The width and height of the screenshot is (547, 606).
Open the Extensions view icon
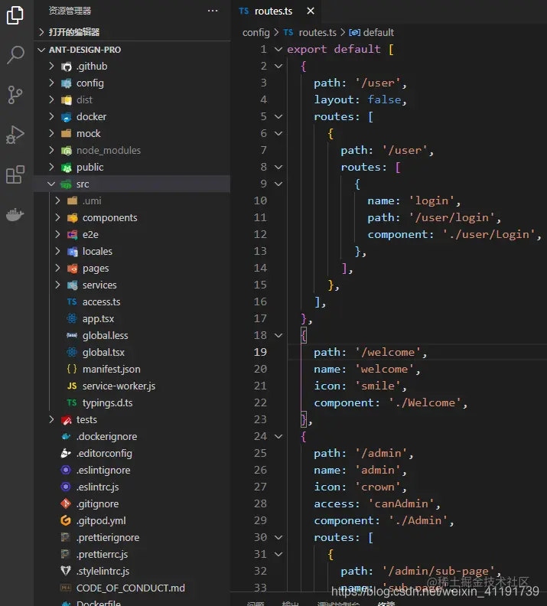click(x=15, y=174)
